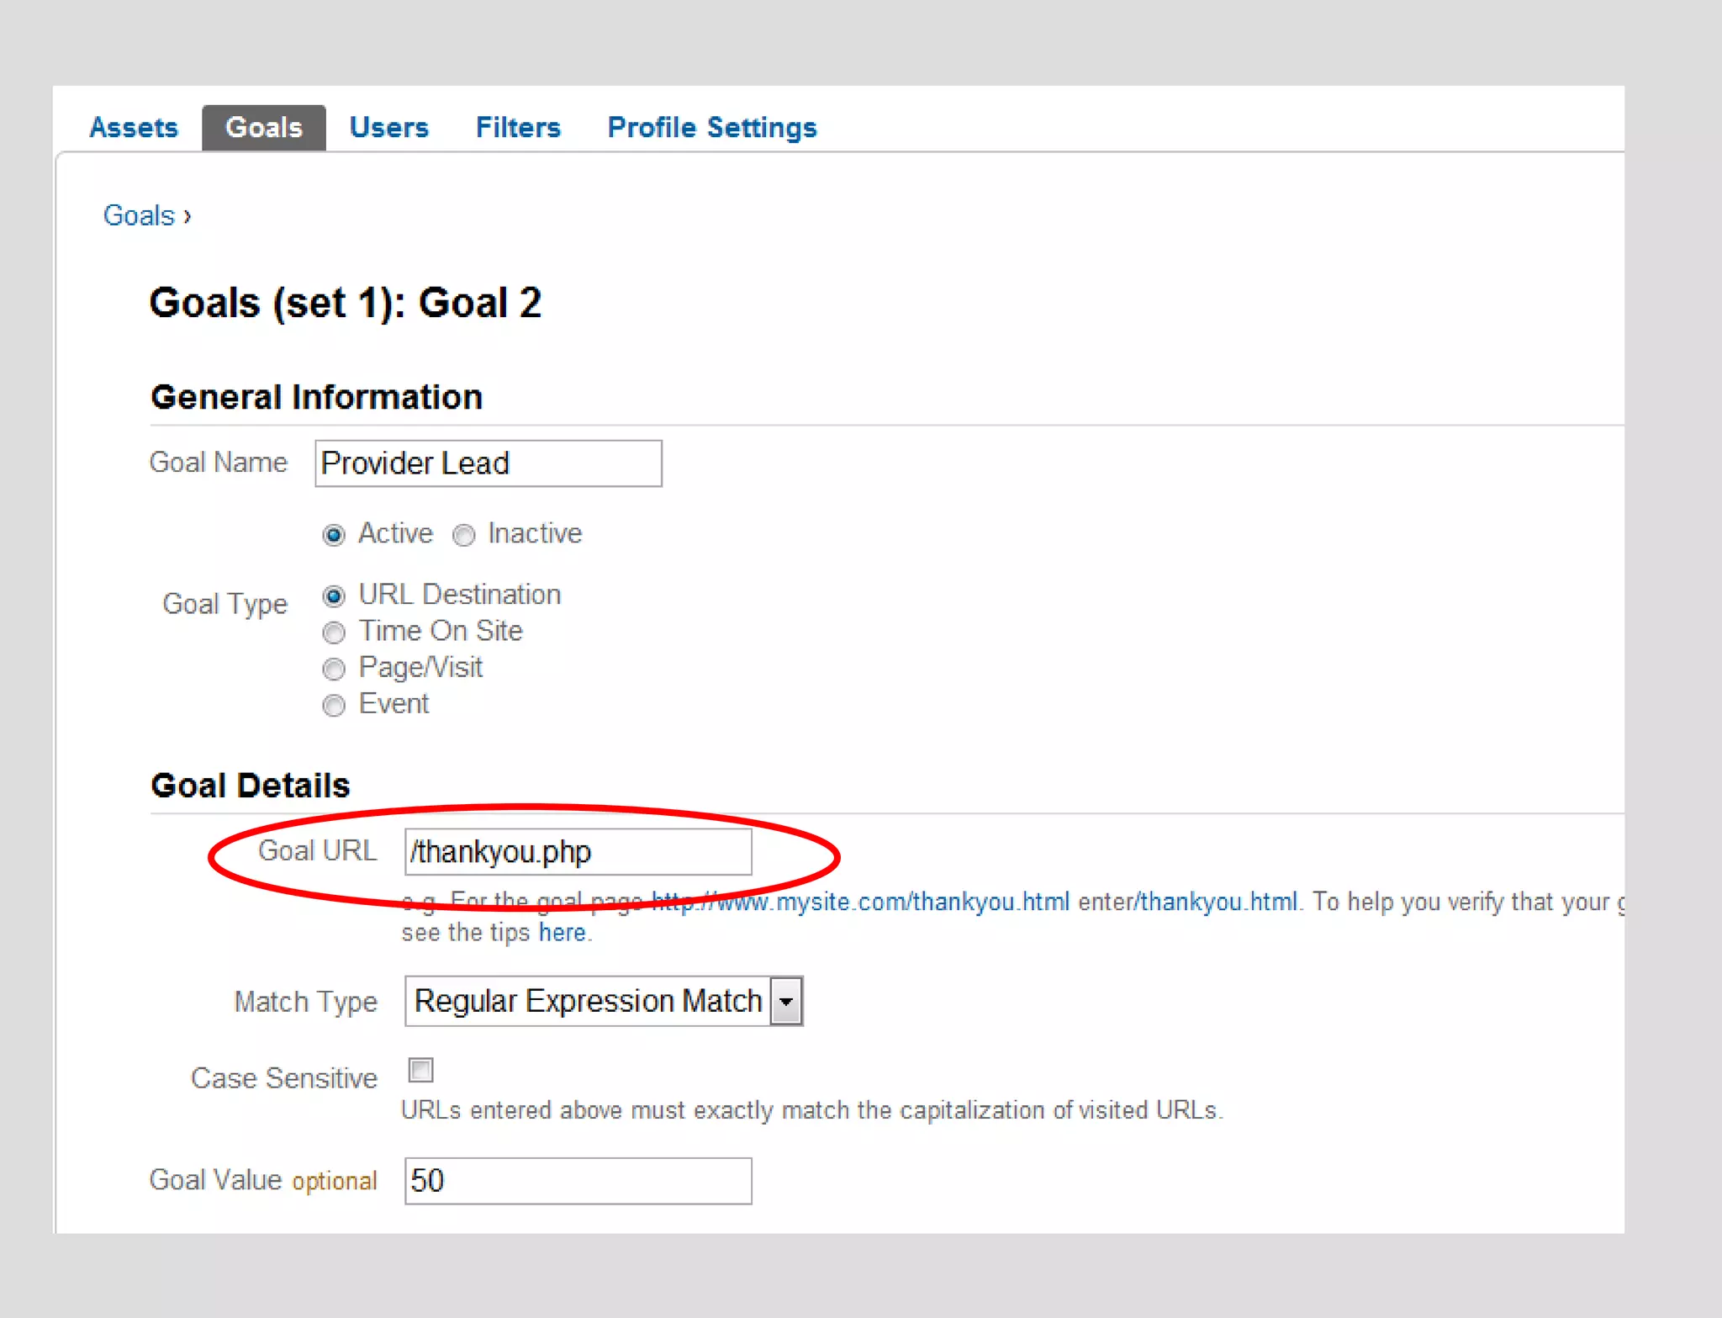Open the Assets tab

pos(134,128)
